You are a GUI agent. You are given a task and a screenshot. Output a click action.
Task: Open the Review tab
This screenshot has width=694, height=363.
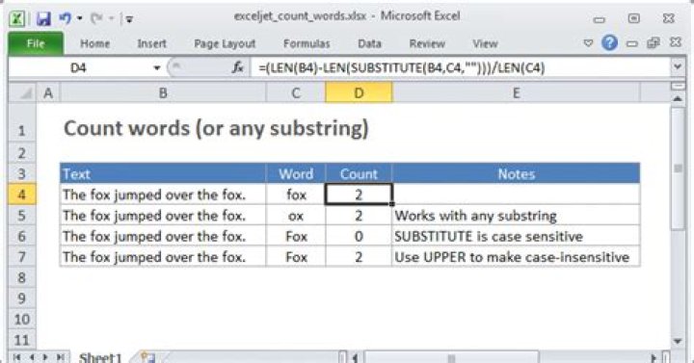[x=427, y=43]
